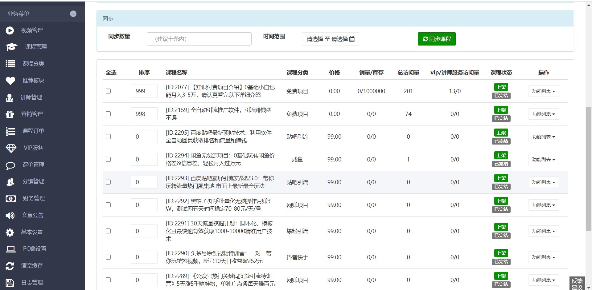Open the 时间范围 date range picker
The height and width of the screenshot is (290, 592).
tap(331, 39)
